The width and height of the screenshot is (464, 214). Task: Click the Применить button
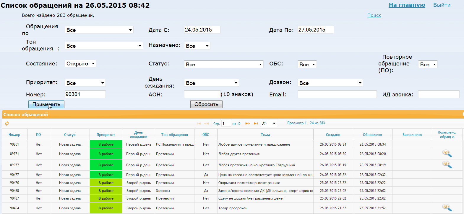tap(46, 104)
